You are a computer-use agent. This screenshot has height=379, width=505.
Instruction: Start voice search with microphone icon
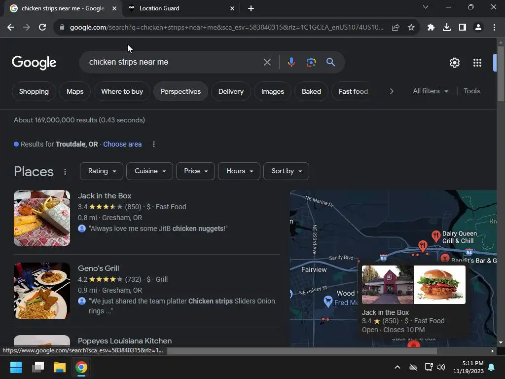click(x=291, y=62)
